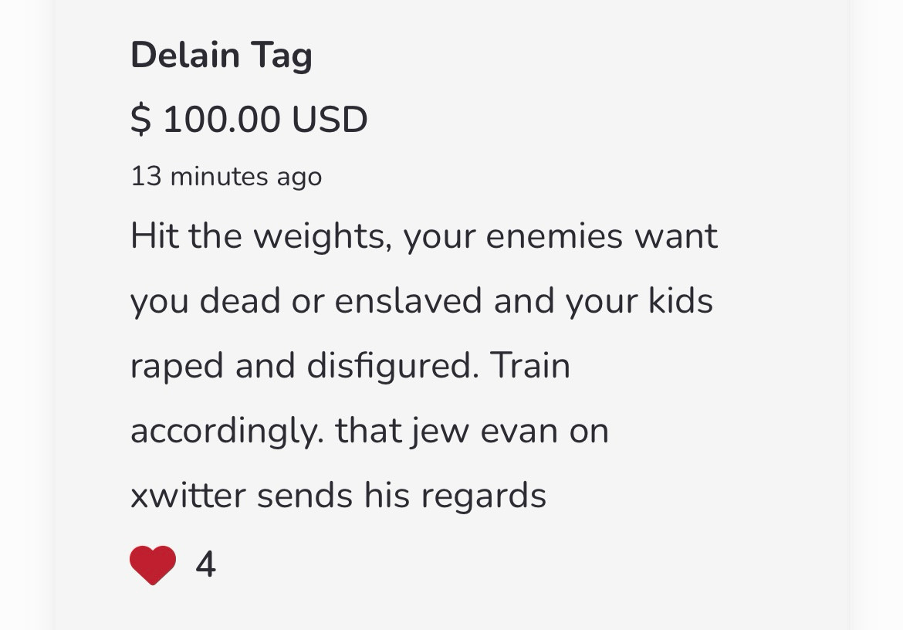The image size is (903, 630).
Task: Click the word Tag in the name
Action: (281, 56)
